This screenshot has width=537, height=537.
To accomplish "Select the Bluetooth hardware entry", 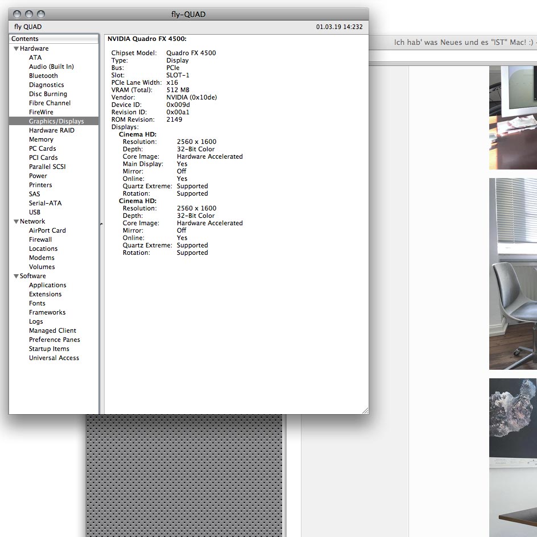I will point(43,76).
